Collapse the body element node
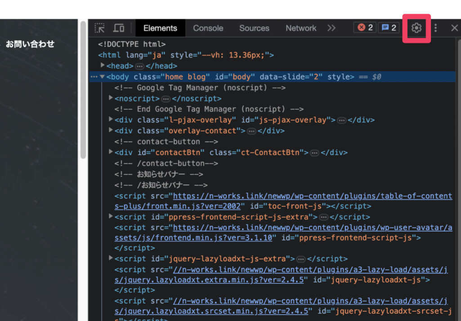 click(103, 77)
